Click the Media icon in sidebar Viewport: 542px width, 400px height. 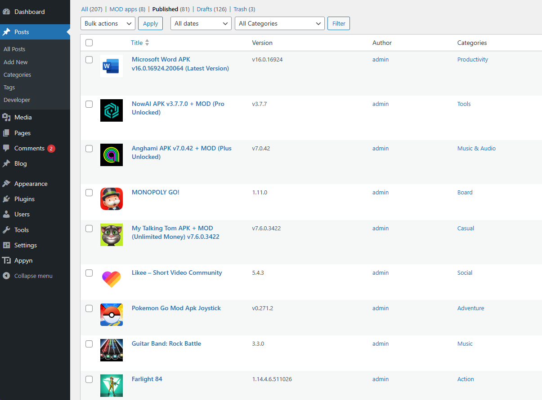[x=6, y=117]
